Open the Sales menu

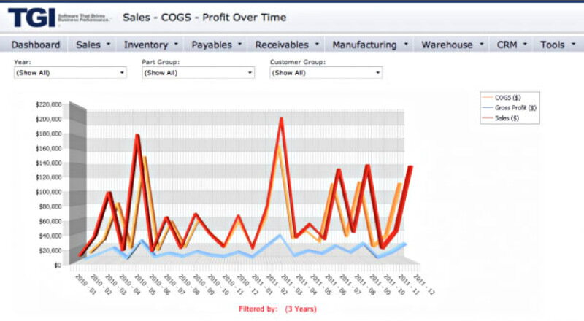(93, 45)
